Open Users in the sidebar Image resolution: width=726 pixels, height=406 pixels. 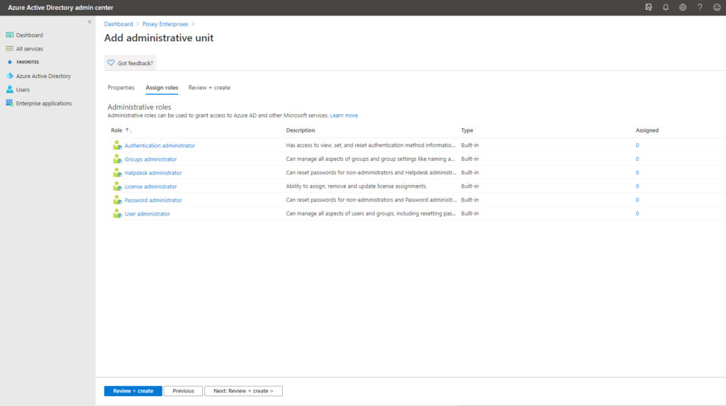click(x=23, y=90)
